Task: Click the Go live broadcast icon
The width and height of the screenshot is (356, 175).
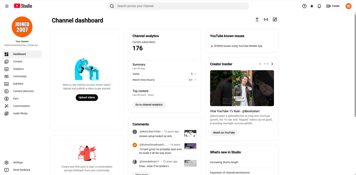Action: [266, 19]
